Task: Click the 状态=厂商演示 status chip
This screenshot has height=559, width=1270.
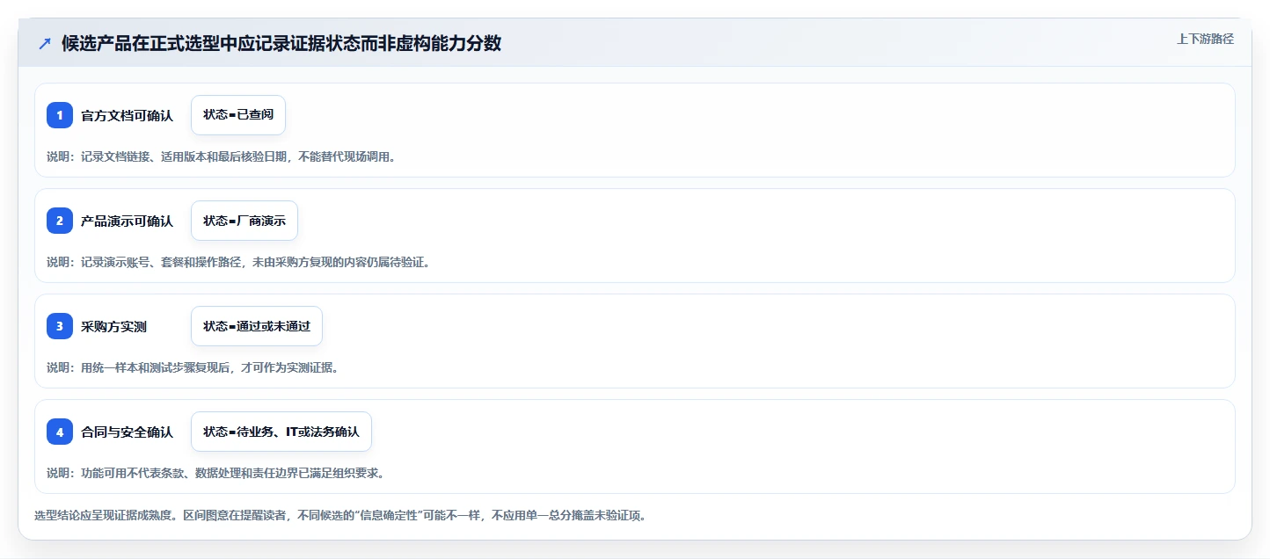Action: point(245,221)
